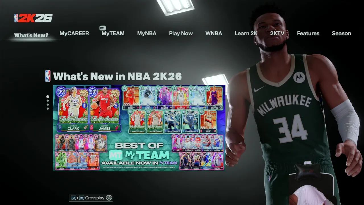Select the first active carousel page dot
Viewport: 364px width, 205px height.
click(47, 97)
